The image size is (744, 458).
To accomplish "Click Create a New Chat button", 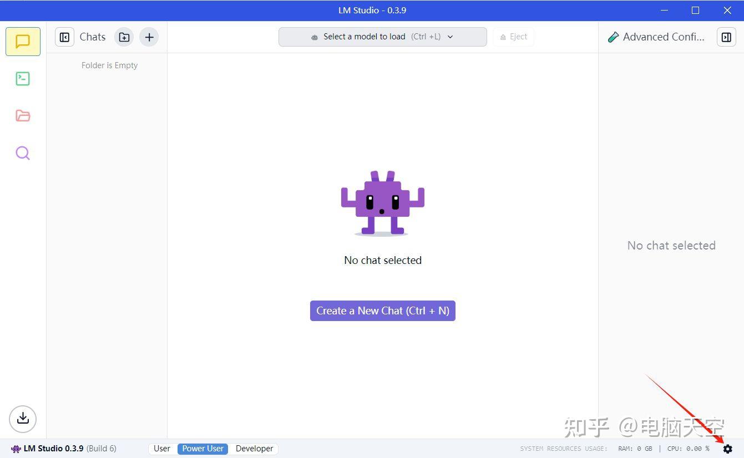I will 383,311.
